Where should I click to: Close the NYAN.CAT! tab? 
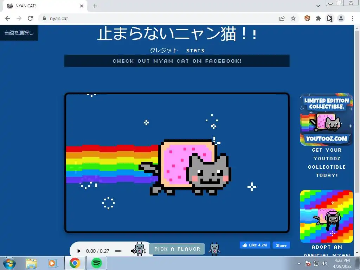pyautogui.click(x=82, y=6)
